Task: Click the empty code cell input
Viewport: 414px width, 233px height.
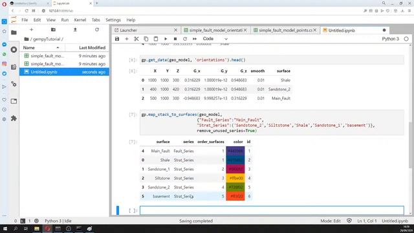Action: pos(272,210)
